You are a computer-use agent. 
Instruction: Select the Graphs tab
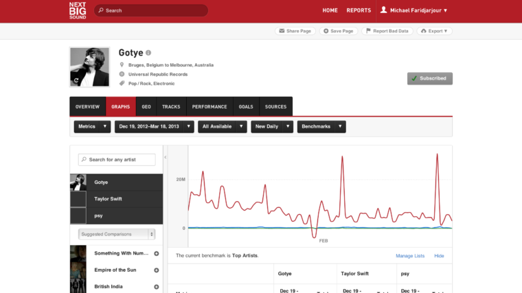click(121, 107)
